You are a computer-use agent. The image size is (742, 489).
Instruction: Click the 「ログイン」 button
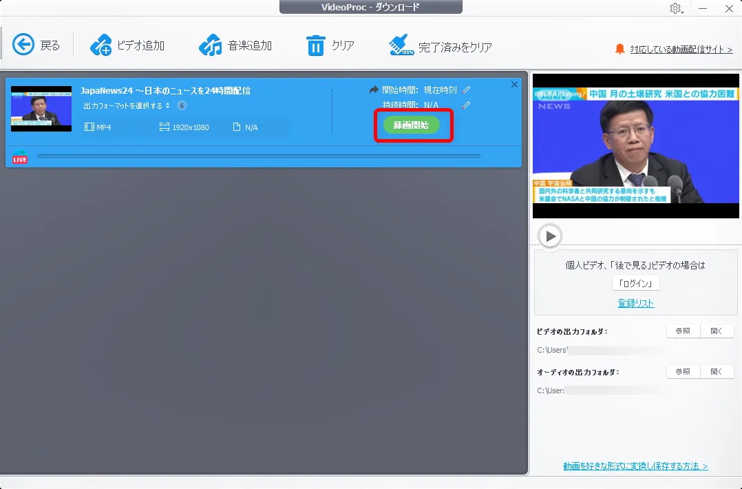(x=635, y=283)
